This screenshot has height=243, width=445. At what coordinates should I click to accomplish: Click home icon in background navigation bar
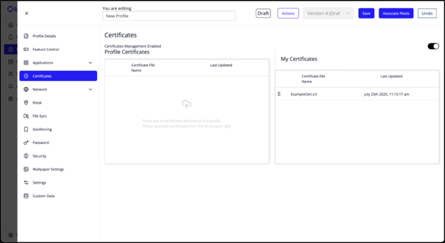[x=11, y=25]
